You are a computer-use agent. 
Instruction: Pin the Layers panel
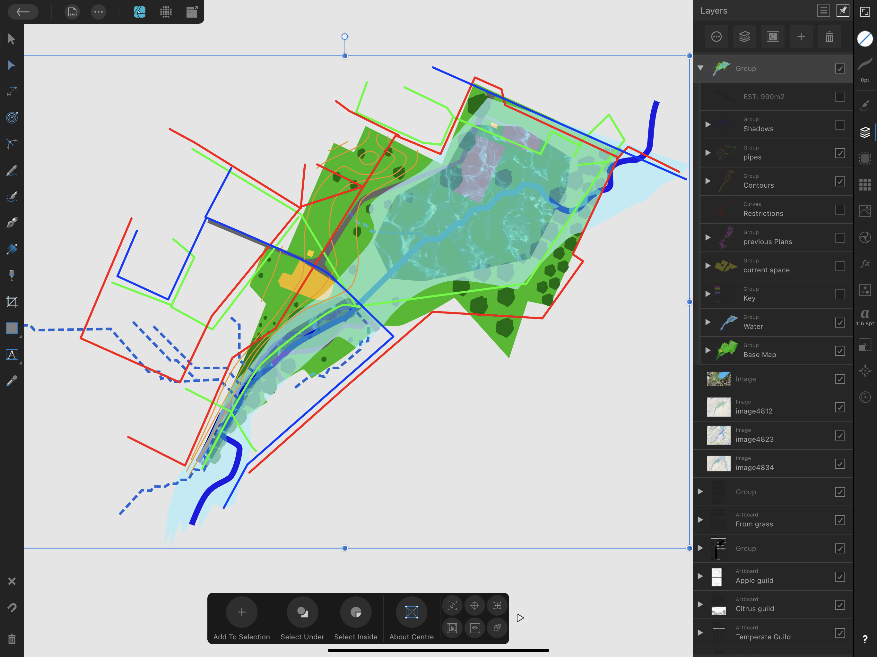point(843,11)
